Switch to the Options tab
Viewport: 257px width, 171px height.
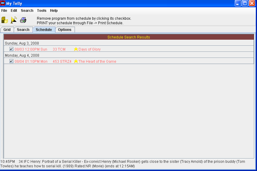coord(65,30)
